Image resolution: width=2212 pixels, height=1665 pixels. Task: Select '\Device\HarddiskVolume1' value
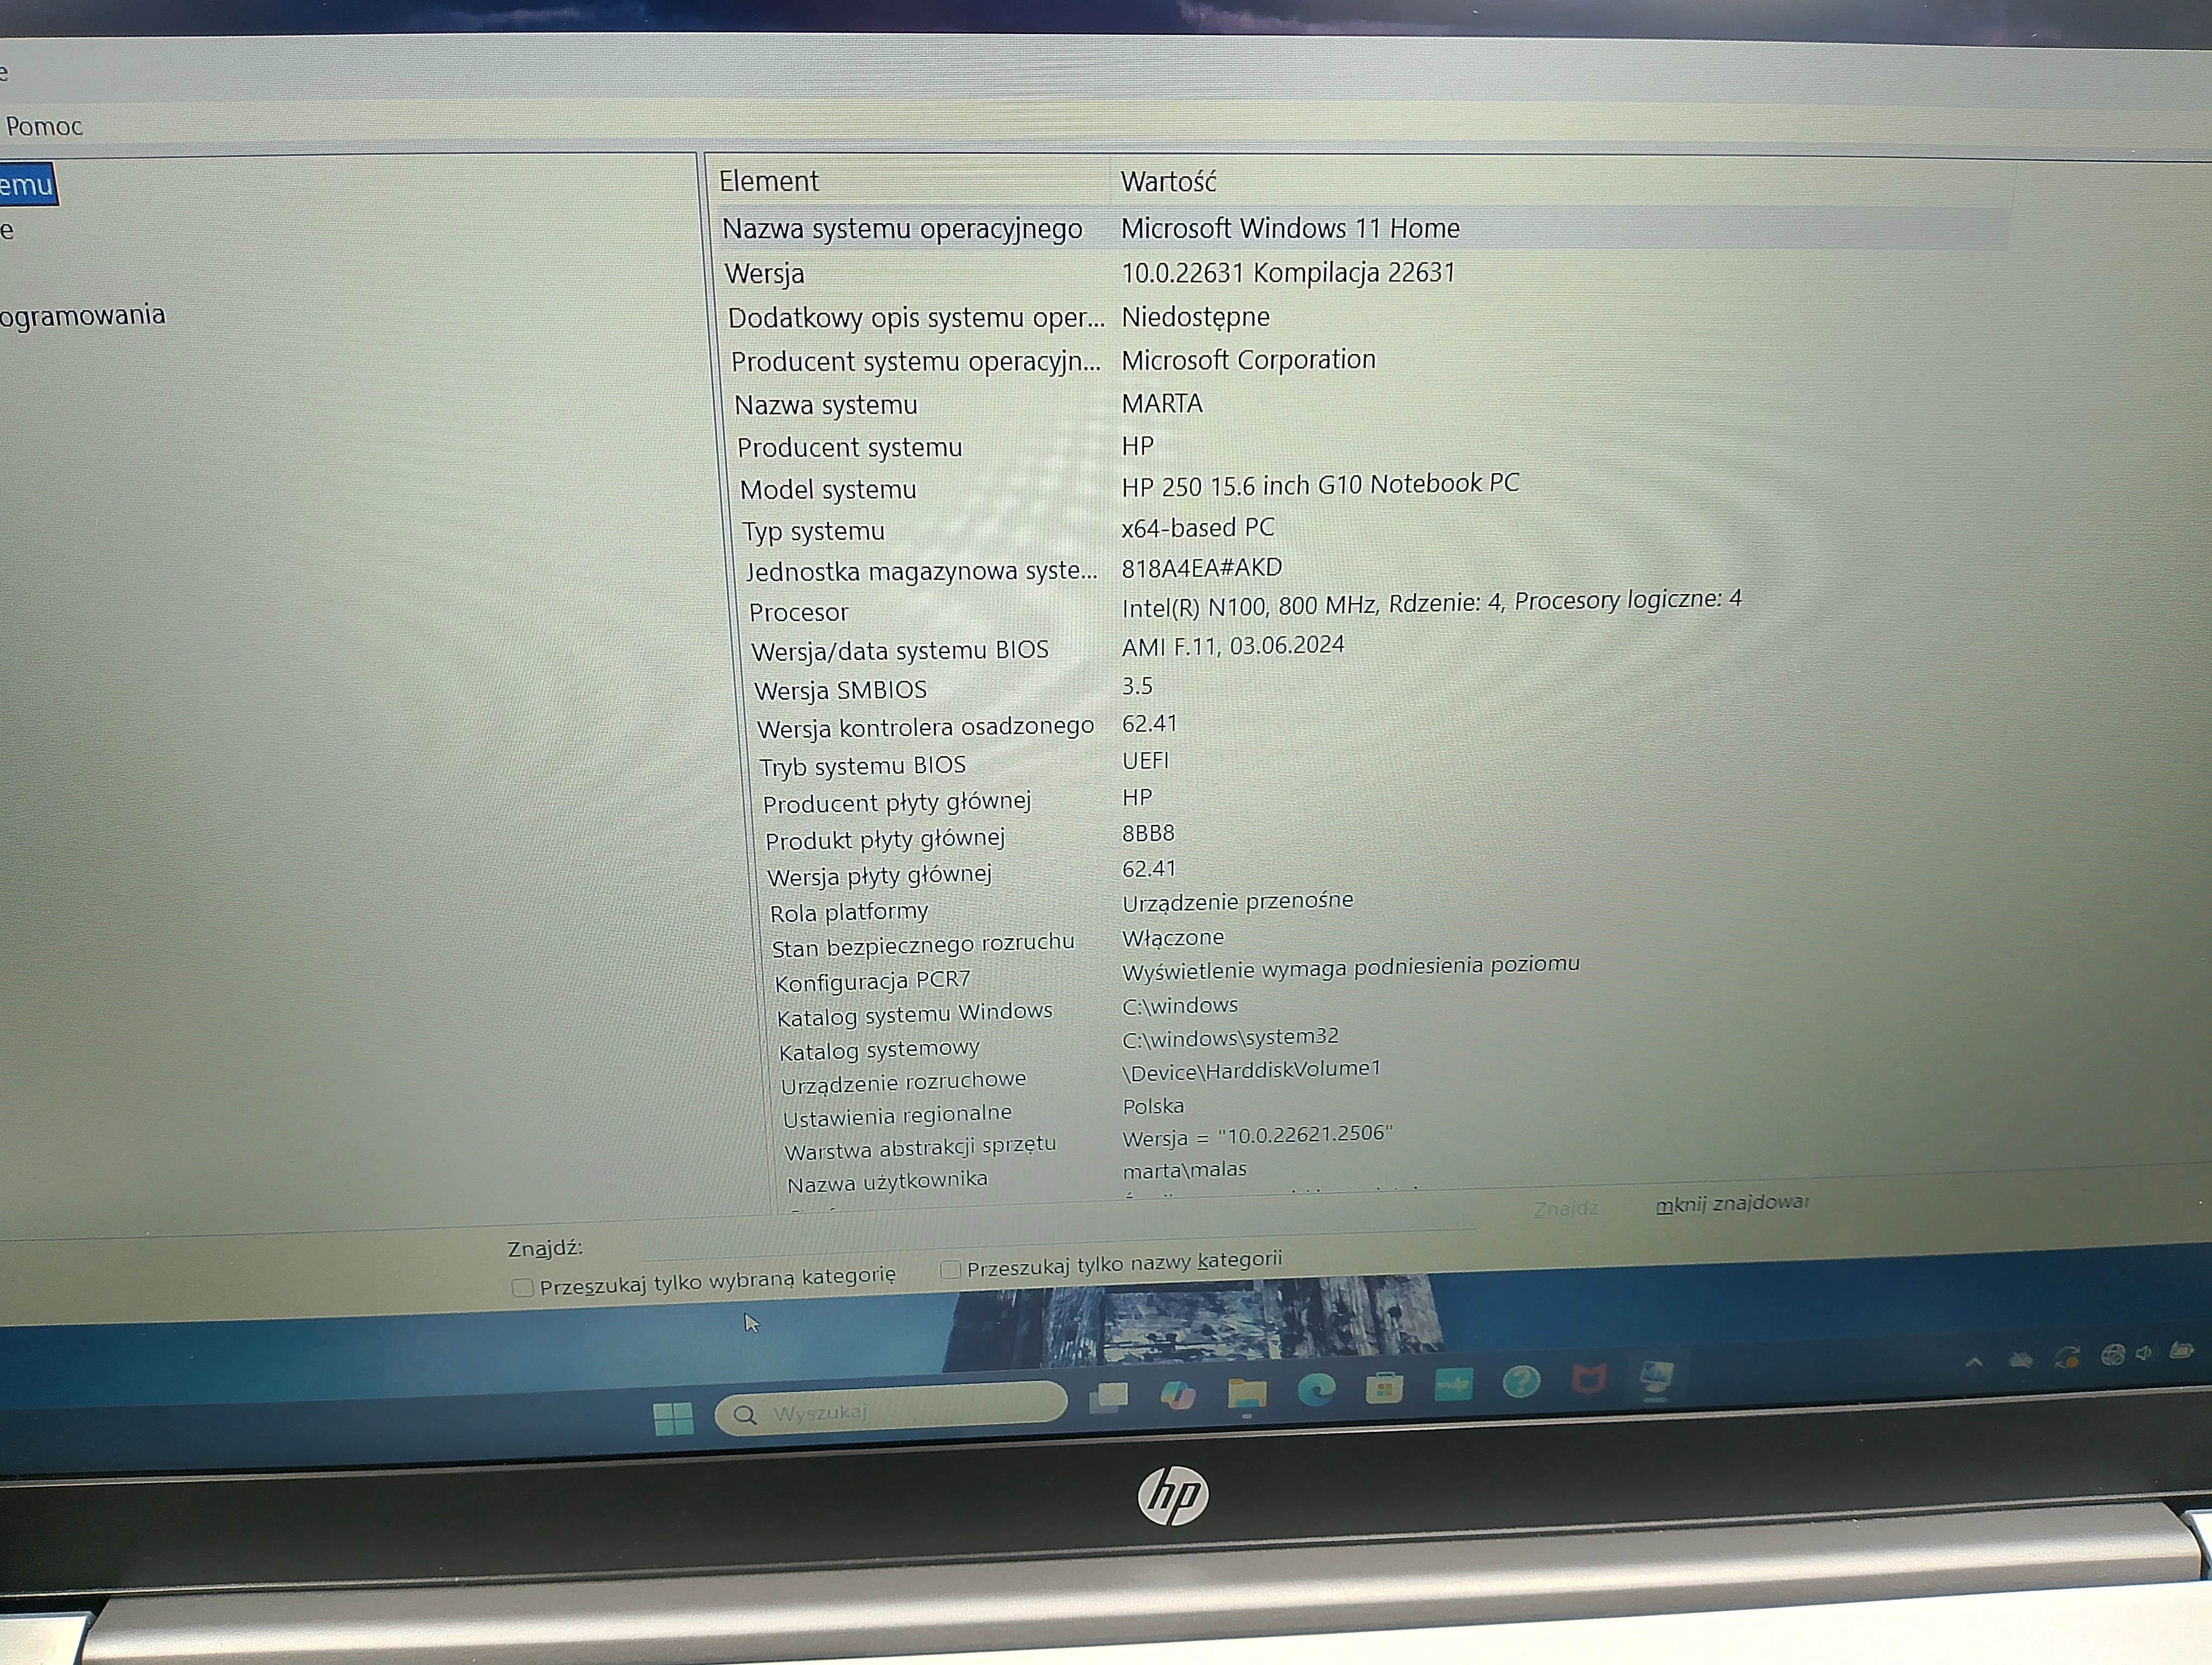pos(1251,1070)
